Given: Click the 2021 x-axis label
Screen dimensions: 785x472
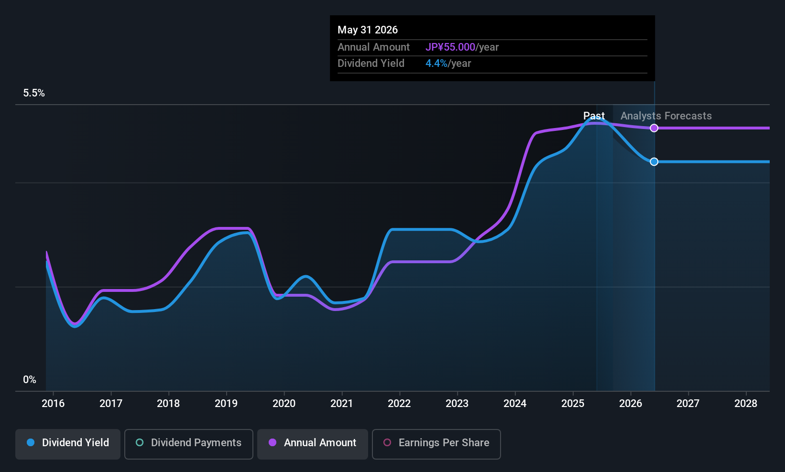Looking at the screenshot, I should point(342,404).
